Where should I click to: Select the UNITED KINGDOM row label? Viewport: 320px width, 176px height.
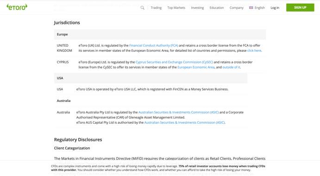tap(64, 48)
